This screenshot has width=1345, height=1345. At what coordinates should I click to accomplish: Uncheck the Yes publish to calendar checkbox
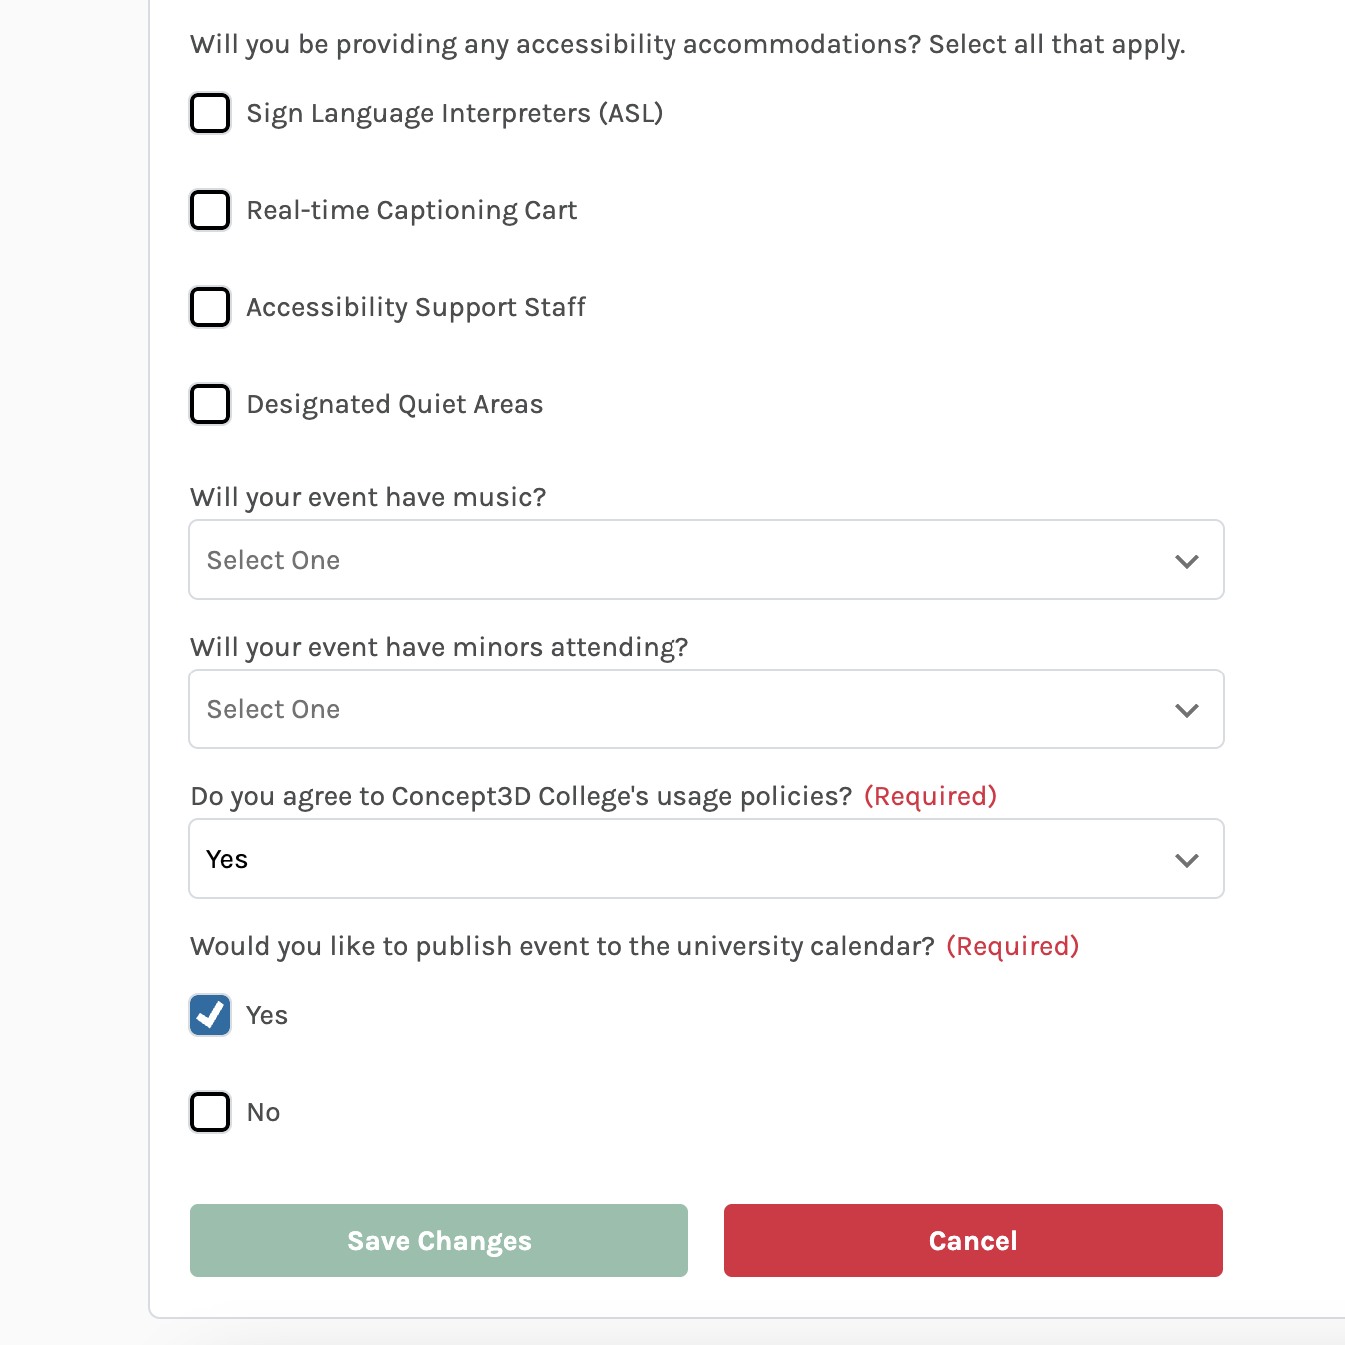210,1015
